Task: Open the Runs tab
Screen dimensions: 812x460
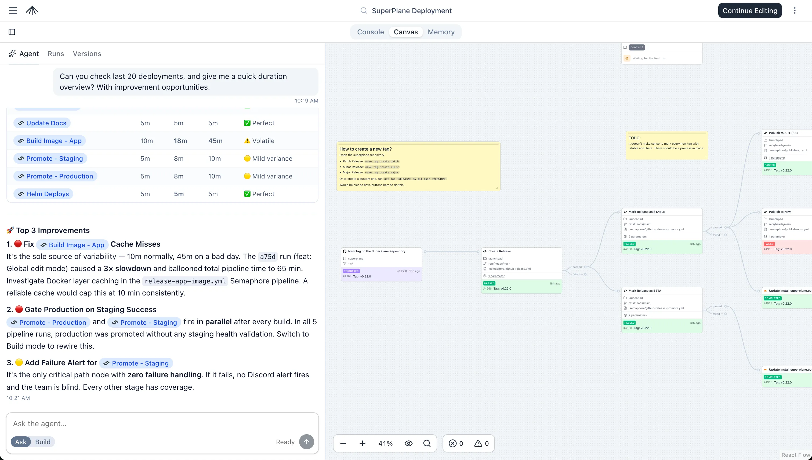Action: [56, 54]
